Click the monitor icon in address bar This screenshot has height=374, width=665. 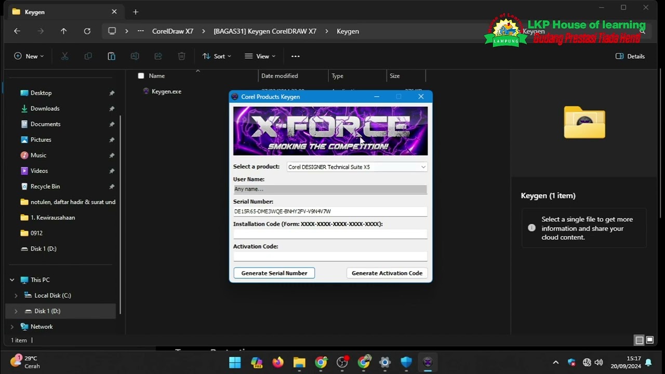pos(112,31)
